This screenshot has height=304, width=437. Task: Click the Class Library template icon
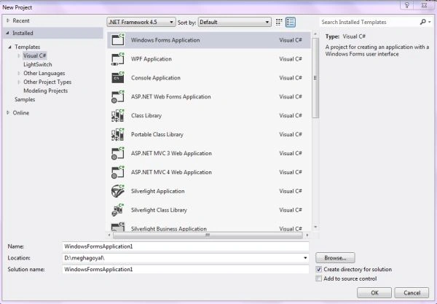pos(118,115)
